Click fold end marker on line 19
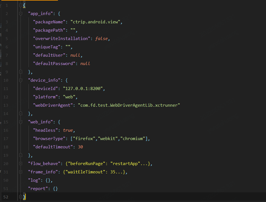 21,155
